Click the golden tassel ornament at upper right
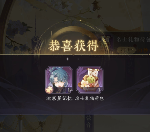Viewport: 150px width, 132px height. coord(123,28)
